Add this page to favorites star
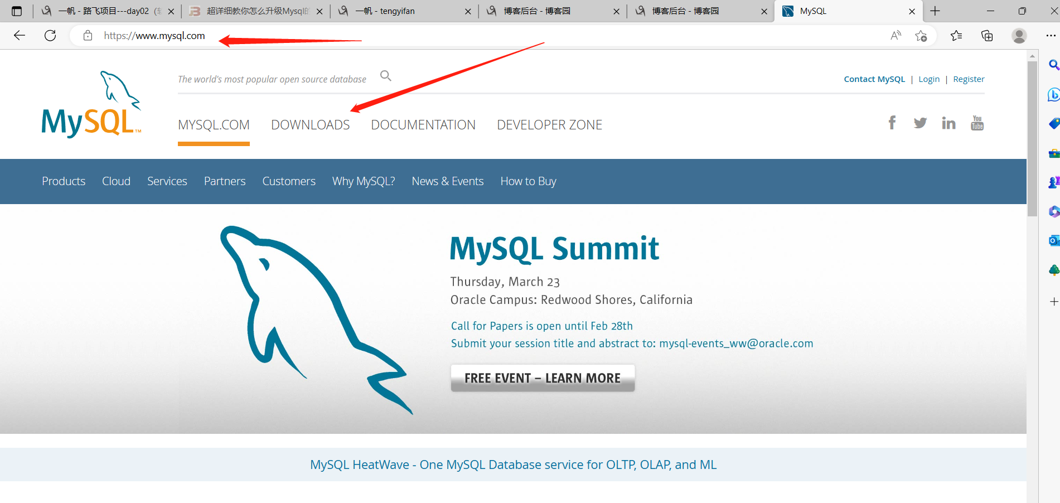Image resolution: width=1060 pixels, height=503 pixels. 921,36
